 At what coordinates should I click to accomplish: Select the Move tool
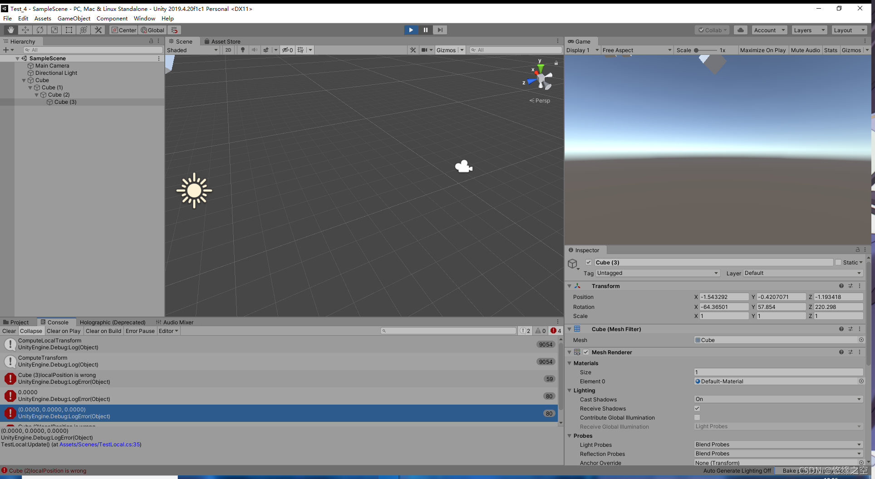[25, 30]
